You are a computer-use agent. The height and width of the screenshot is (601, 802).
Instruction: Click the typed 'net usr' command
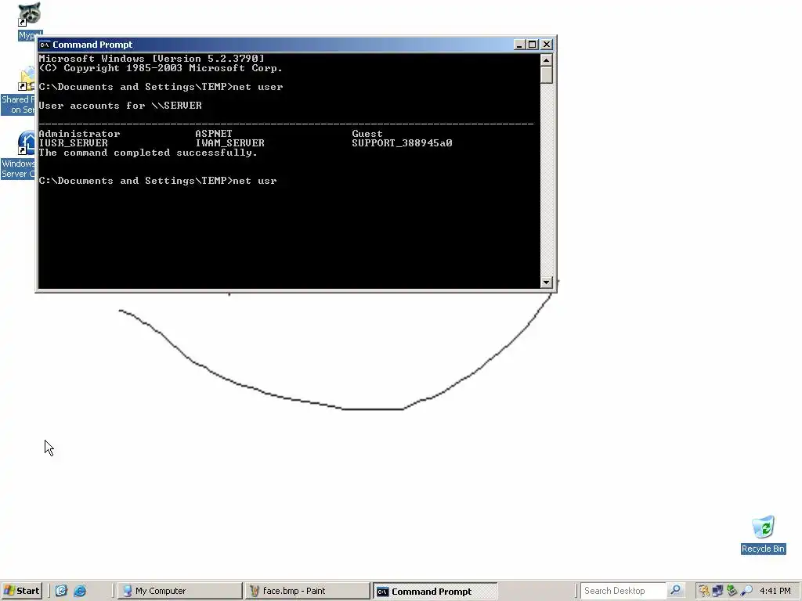[255, 181]
